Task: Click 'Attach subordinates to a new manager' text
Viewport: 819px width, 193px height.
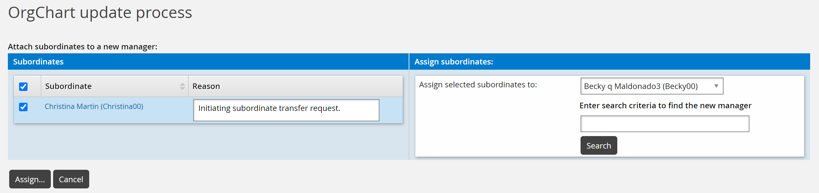Action: [83, 47]
